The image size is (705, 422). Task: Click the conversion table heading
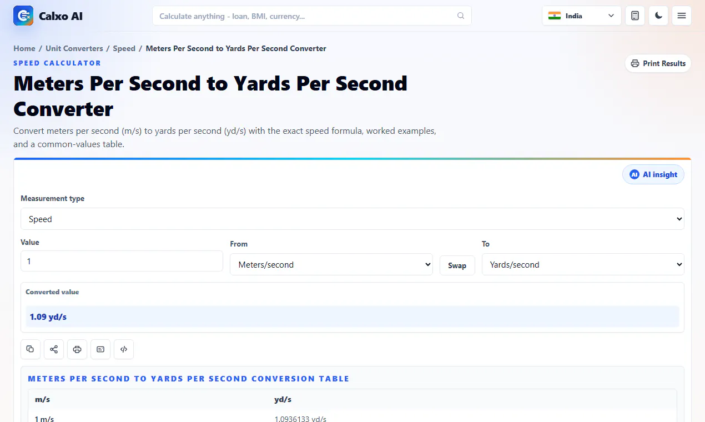(x=189, y=379)
